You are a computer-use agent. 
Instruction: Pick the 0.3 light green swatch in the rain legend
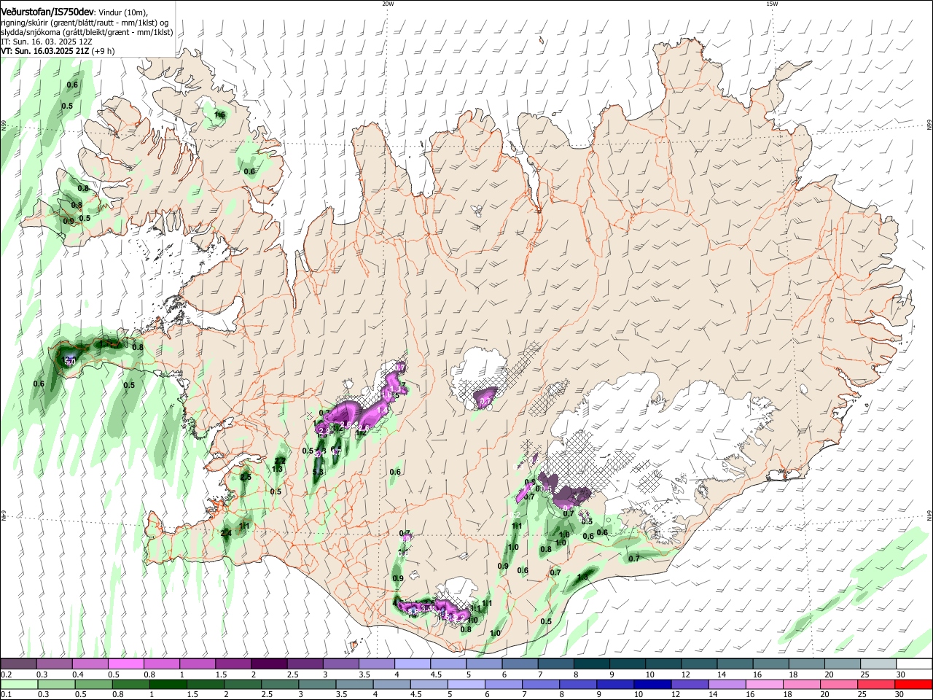pos(56,684)
